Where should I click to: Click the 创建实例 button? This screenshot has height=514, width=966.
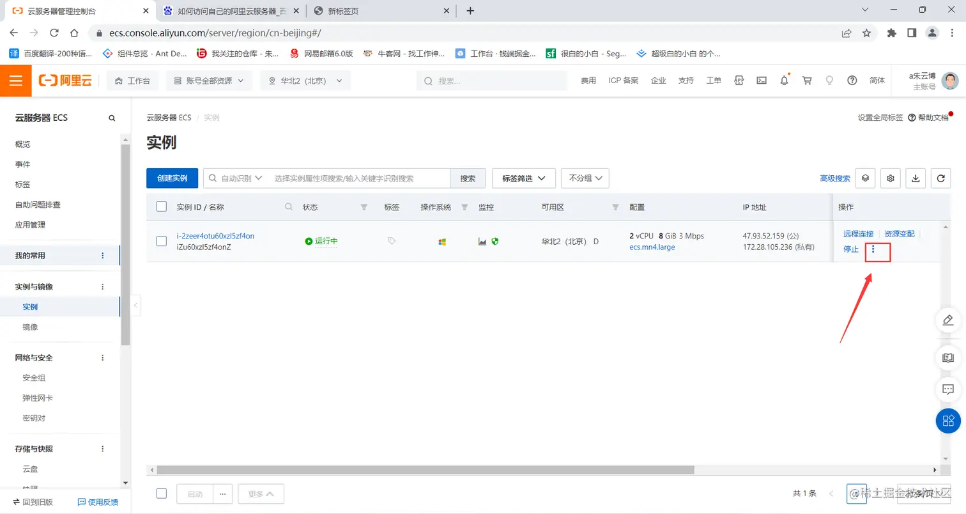tap(172, 178)
